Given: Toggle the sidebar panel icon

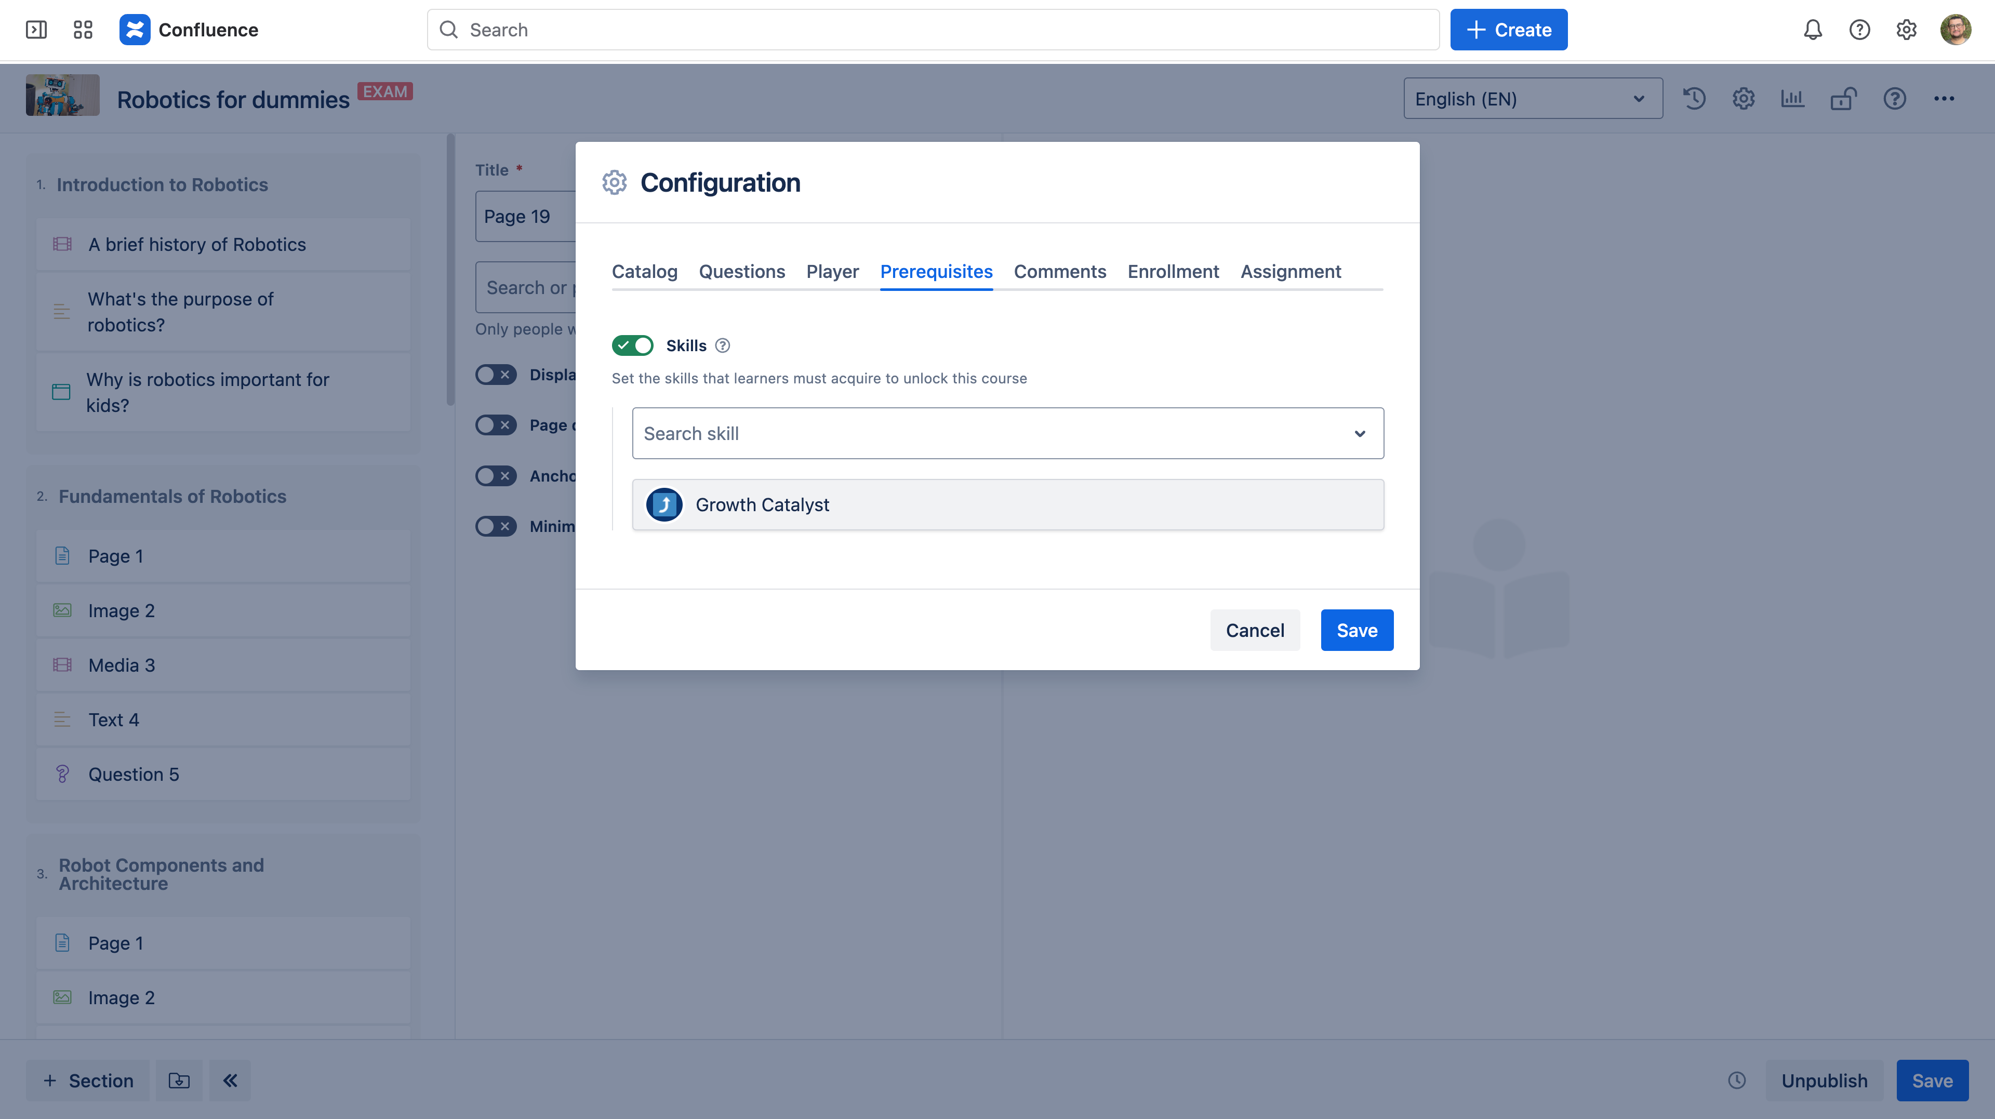Looking at the screenshot, I should point(36,30).
